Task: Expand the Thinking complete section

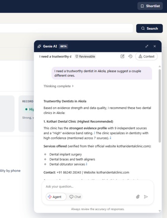Action: click(58, 86)
